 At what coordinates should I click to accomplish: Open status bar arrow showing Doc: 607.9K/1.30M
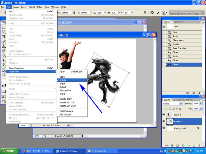tap(69, 125)
